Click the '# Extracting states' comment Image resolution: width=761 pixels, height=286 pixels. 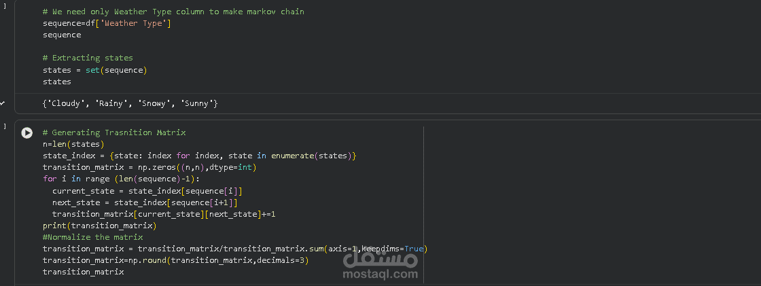click(88, 58)
